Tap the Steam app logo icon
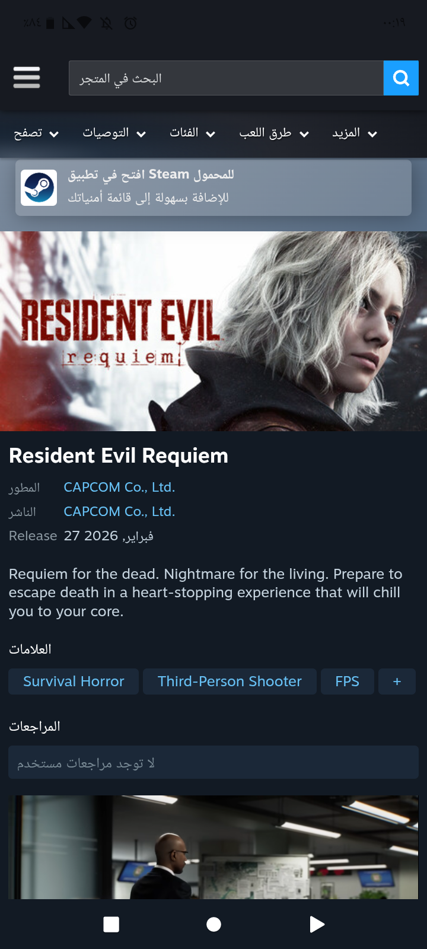The width and height of the screenshot is (427, 949). (x=39, y=187)
